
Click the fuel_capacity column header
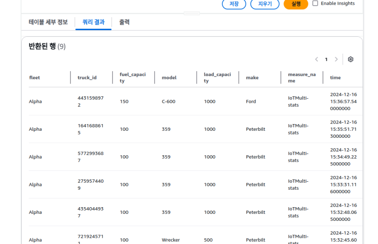coord(132,77)
